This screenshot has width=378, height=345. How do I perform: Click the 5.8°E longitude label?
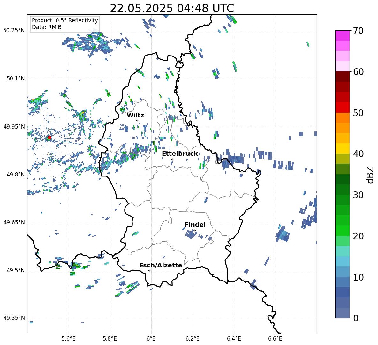[x=110, y=339]
